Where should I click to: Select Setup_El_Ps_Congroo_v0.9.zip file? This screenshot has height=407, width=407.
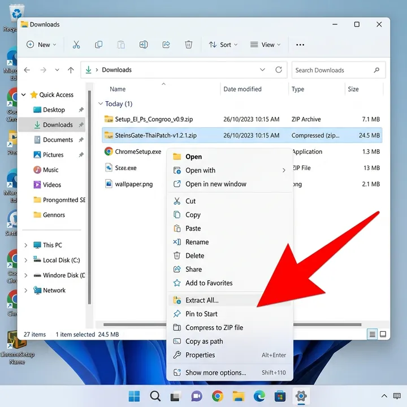tap(242, 119)
